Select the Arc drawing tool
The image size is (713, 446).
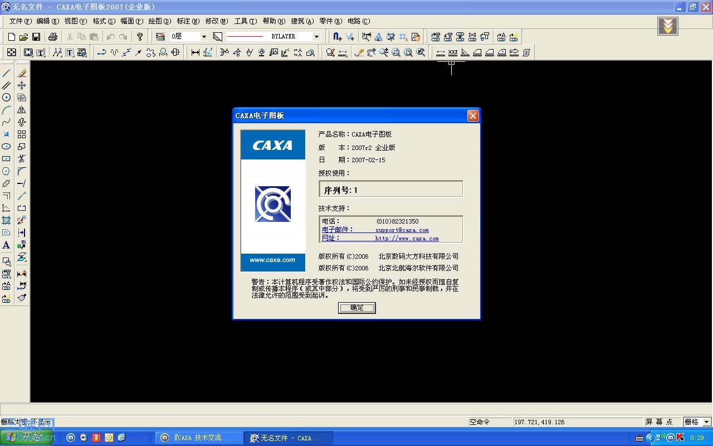(x=6, y=110)
